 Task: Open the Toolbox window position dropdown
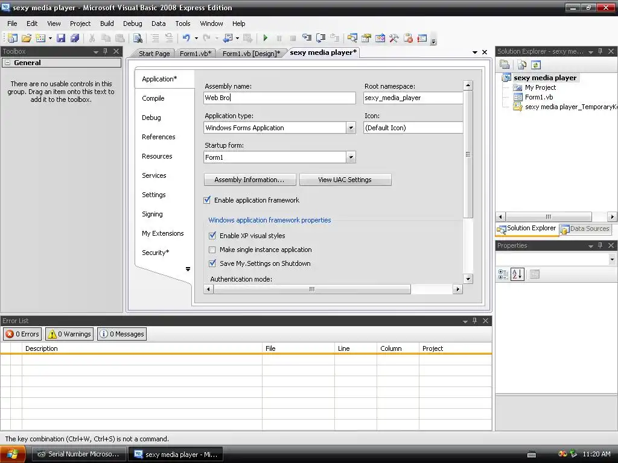click(x=96, y=52)
